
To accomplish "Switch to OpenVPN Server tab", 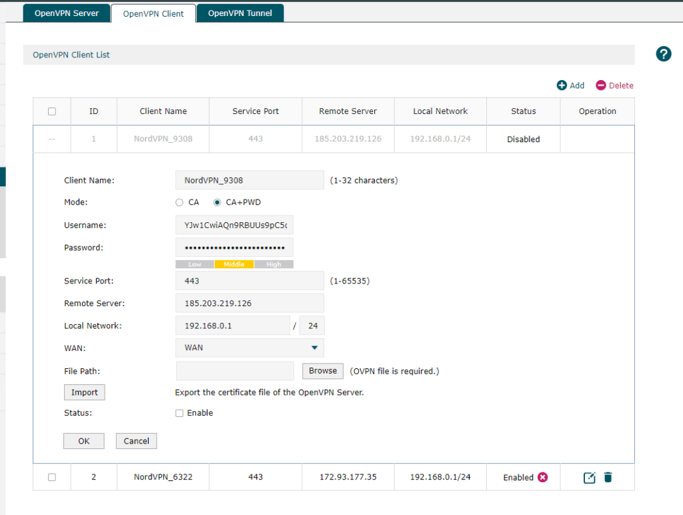I will coord(67,13).
